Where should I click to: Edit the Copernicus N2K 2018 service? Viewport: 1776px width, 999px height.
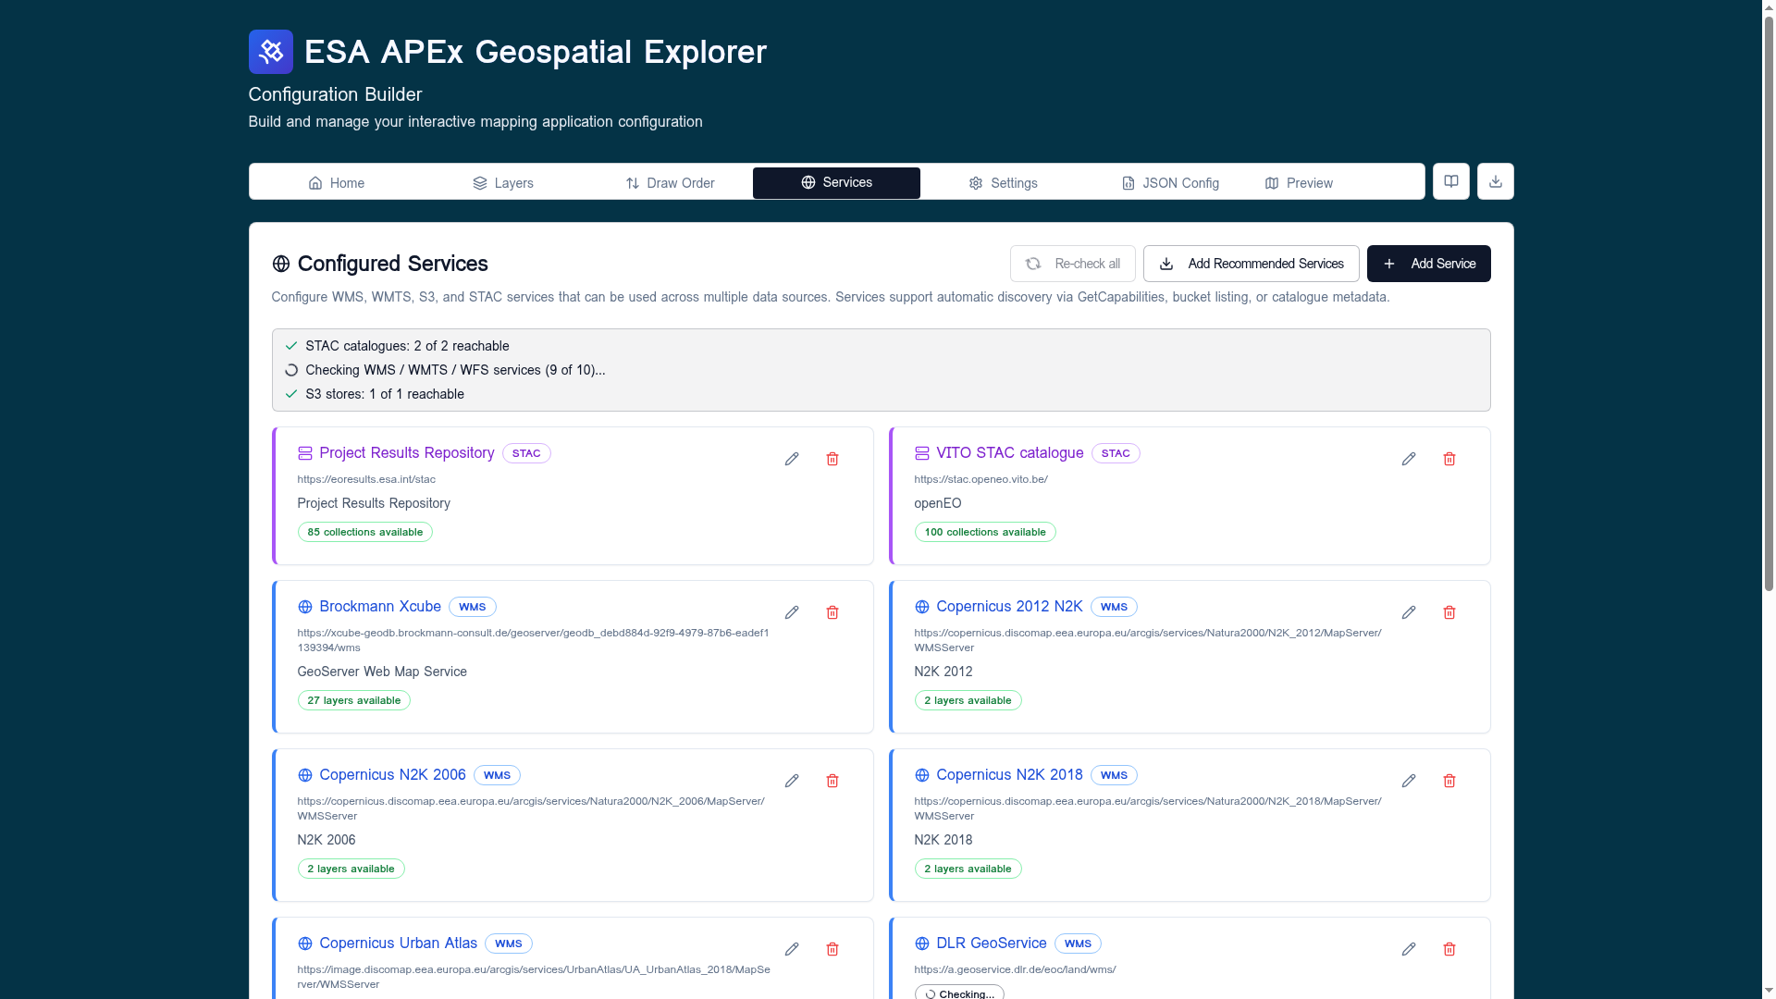coord(1409,782)
